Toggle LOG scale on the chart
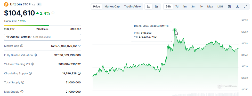 tap(220, 7)
